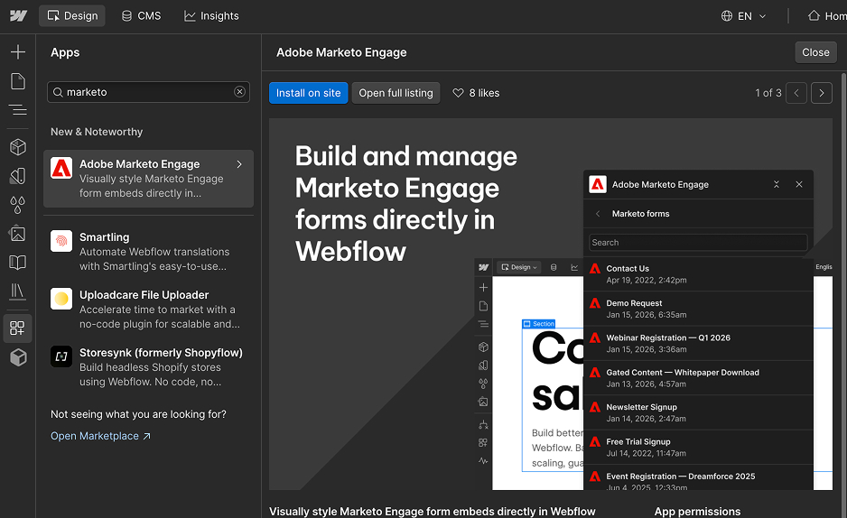847x518 pixels.
Task: Clear the marketo search text
Action: 240,92
